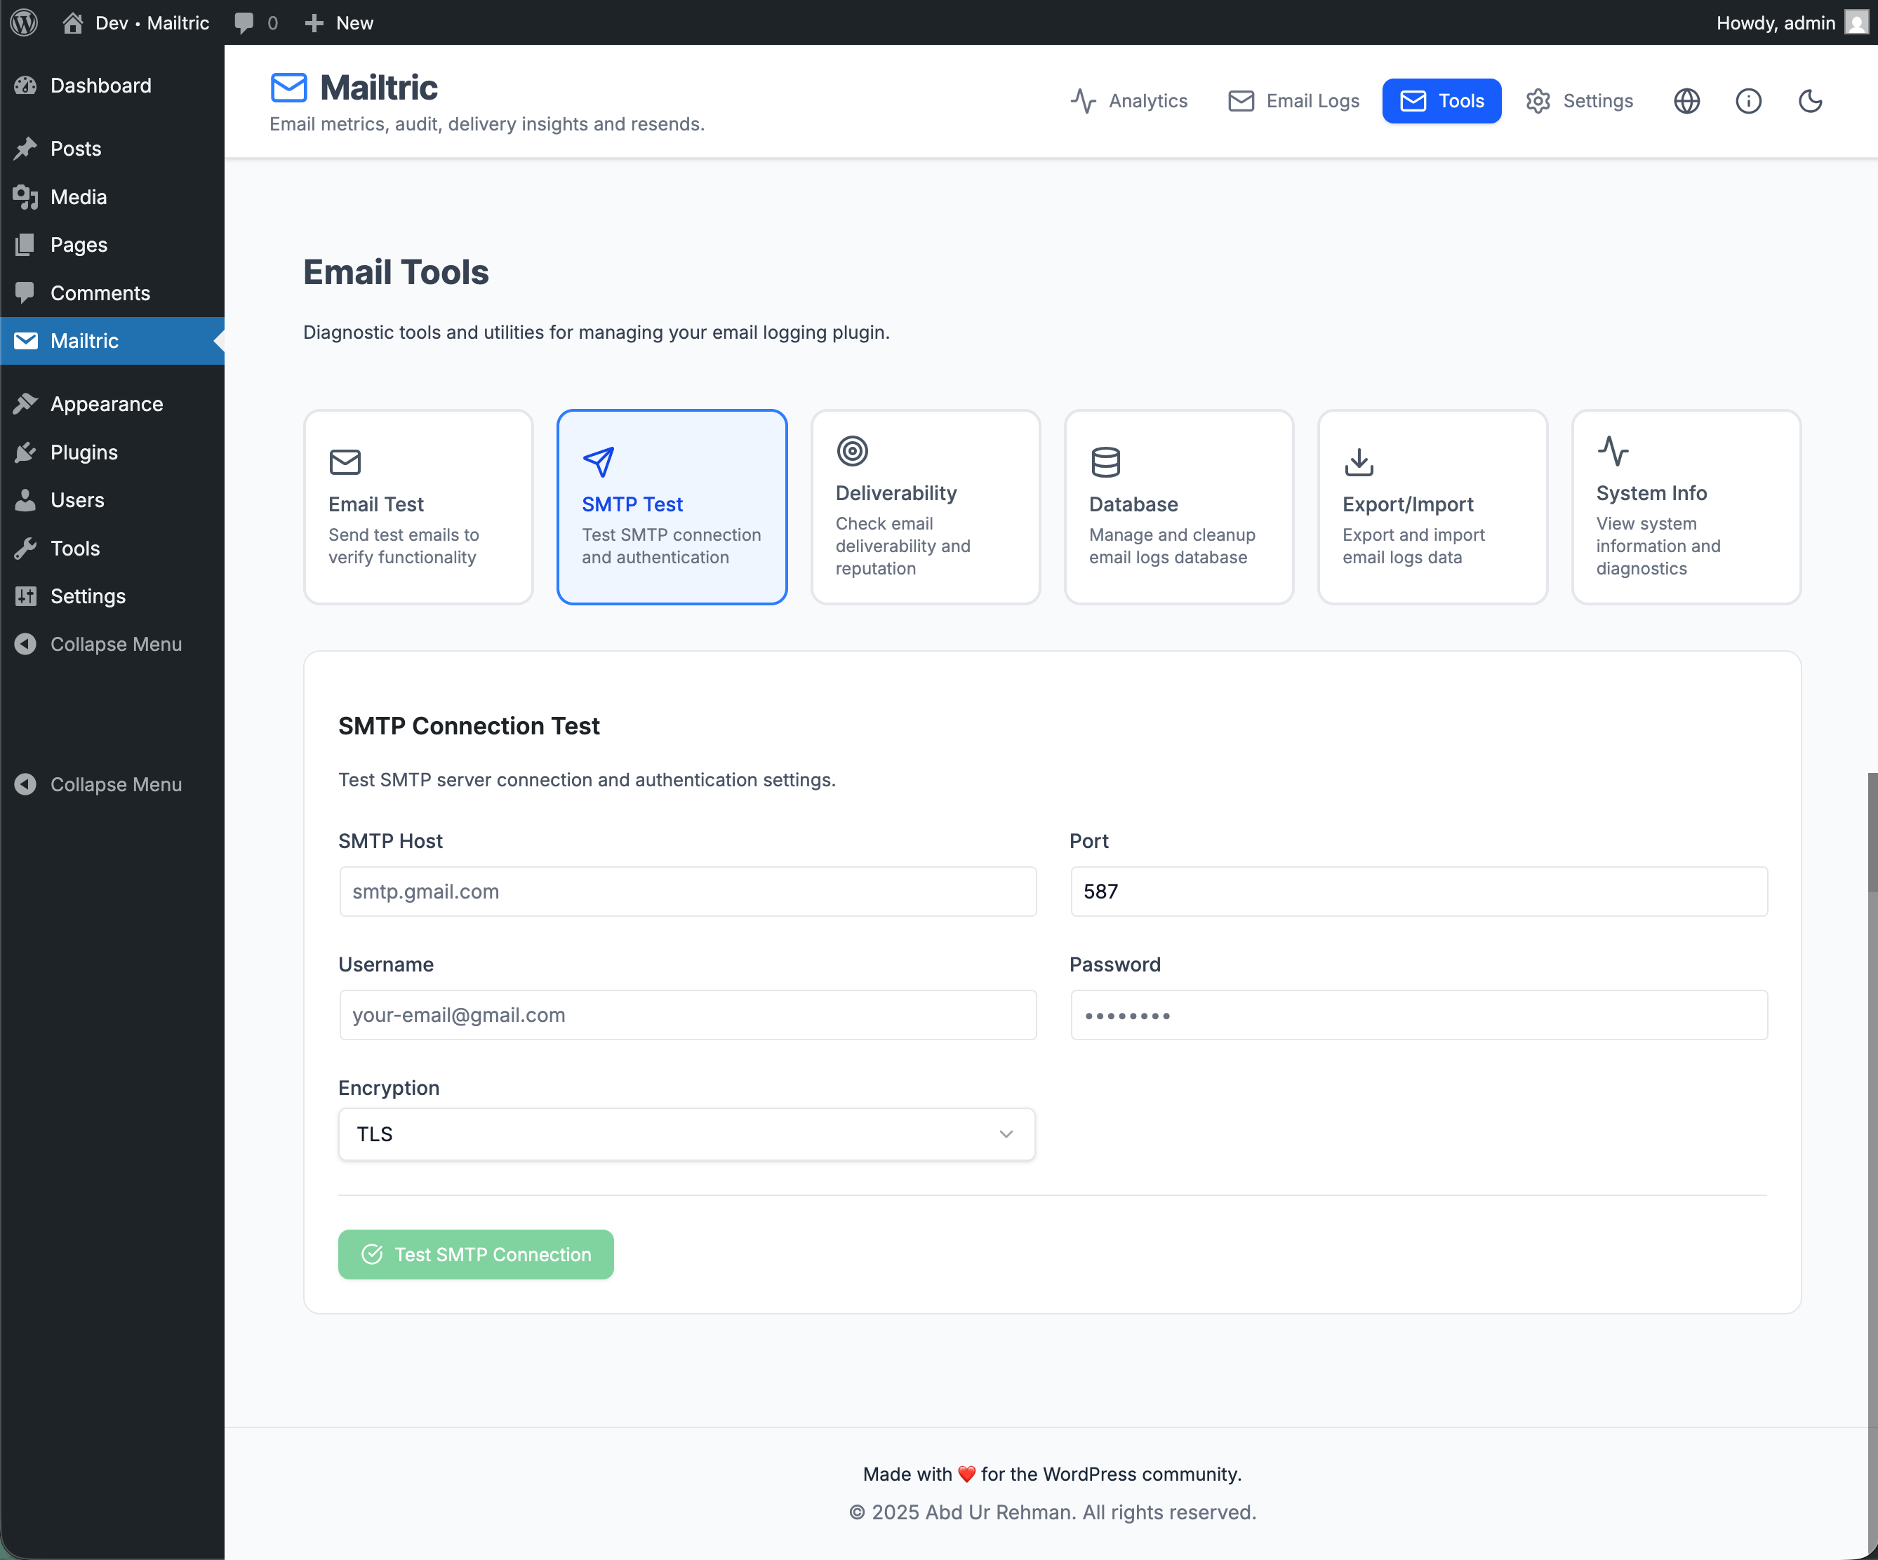Switch to the Analytics tab

[x=1129, y=101]
